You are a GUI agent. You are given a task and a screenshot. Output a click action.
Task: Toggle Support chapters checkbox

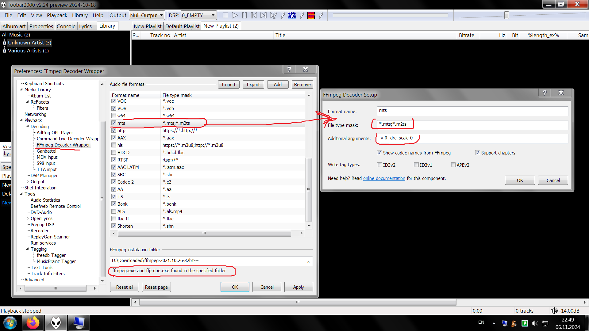478,153
